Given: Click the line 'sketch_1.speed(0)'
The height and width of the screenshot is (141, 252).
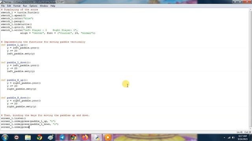Looking at the screenshot, I should click(x=13, y=16).
